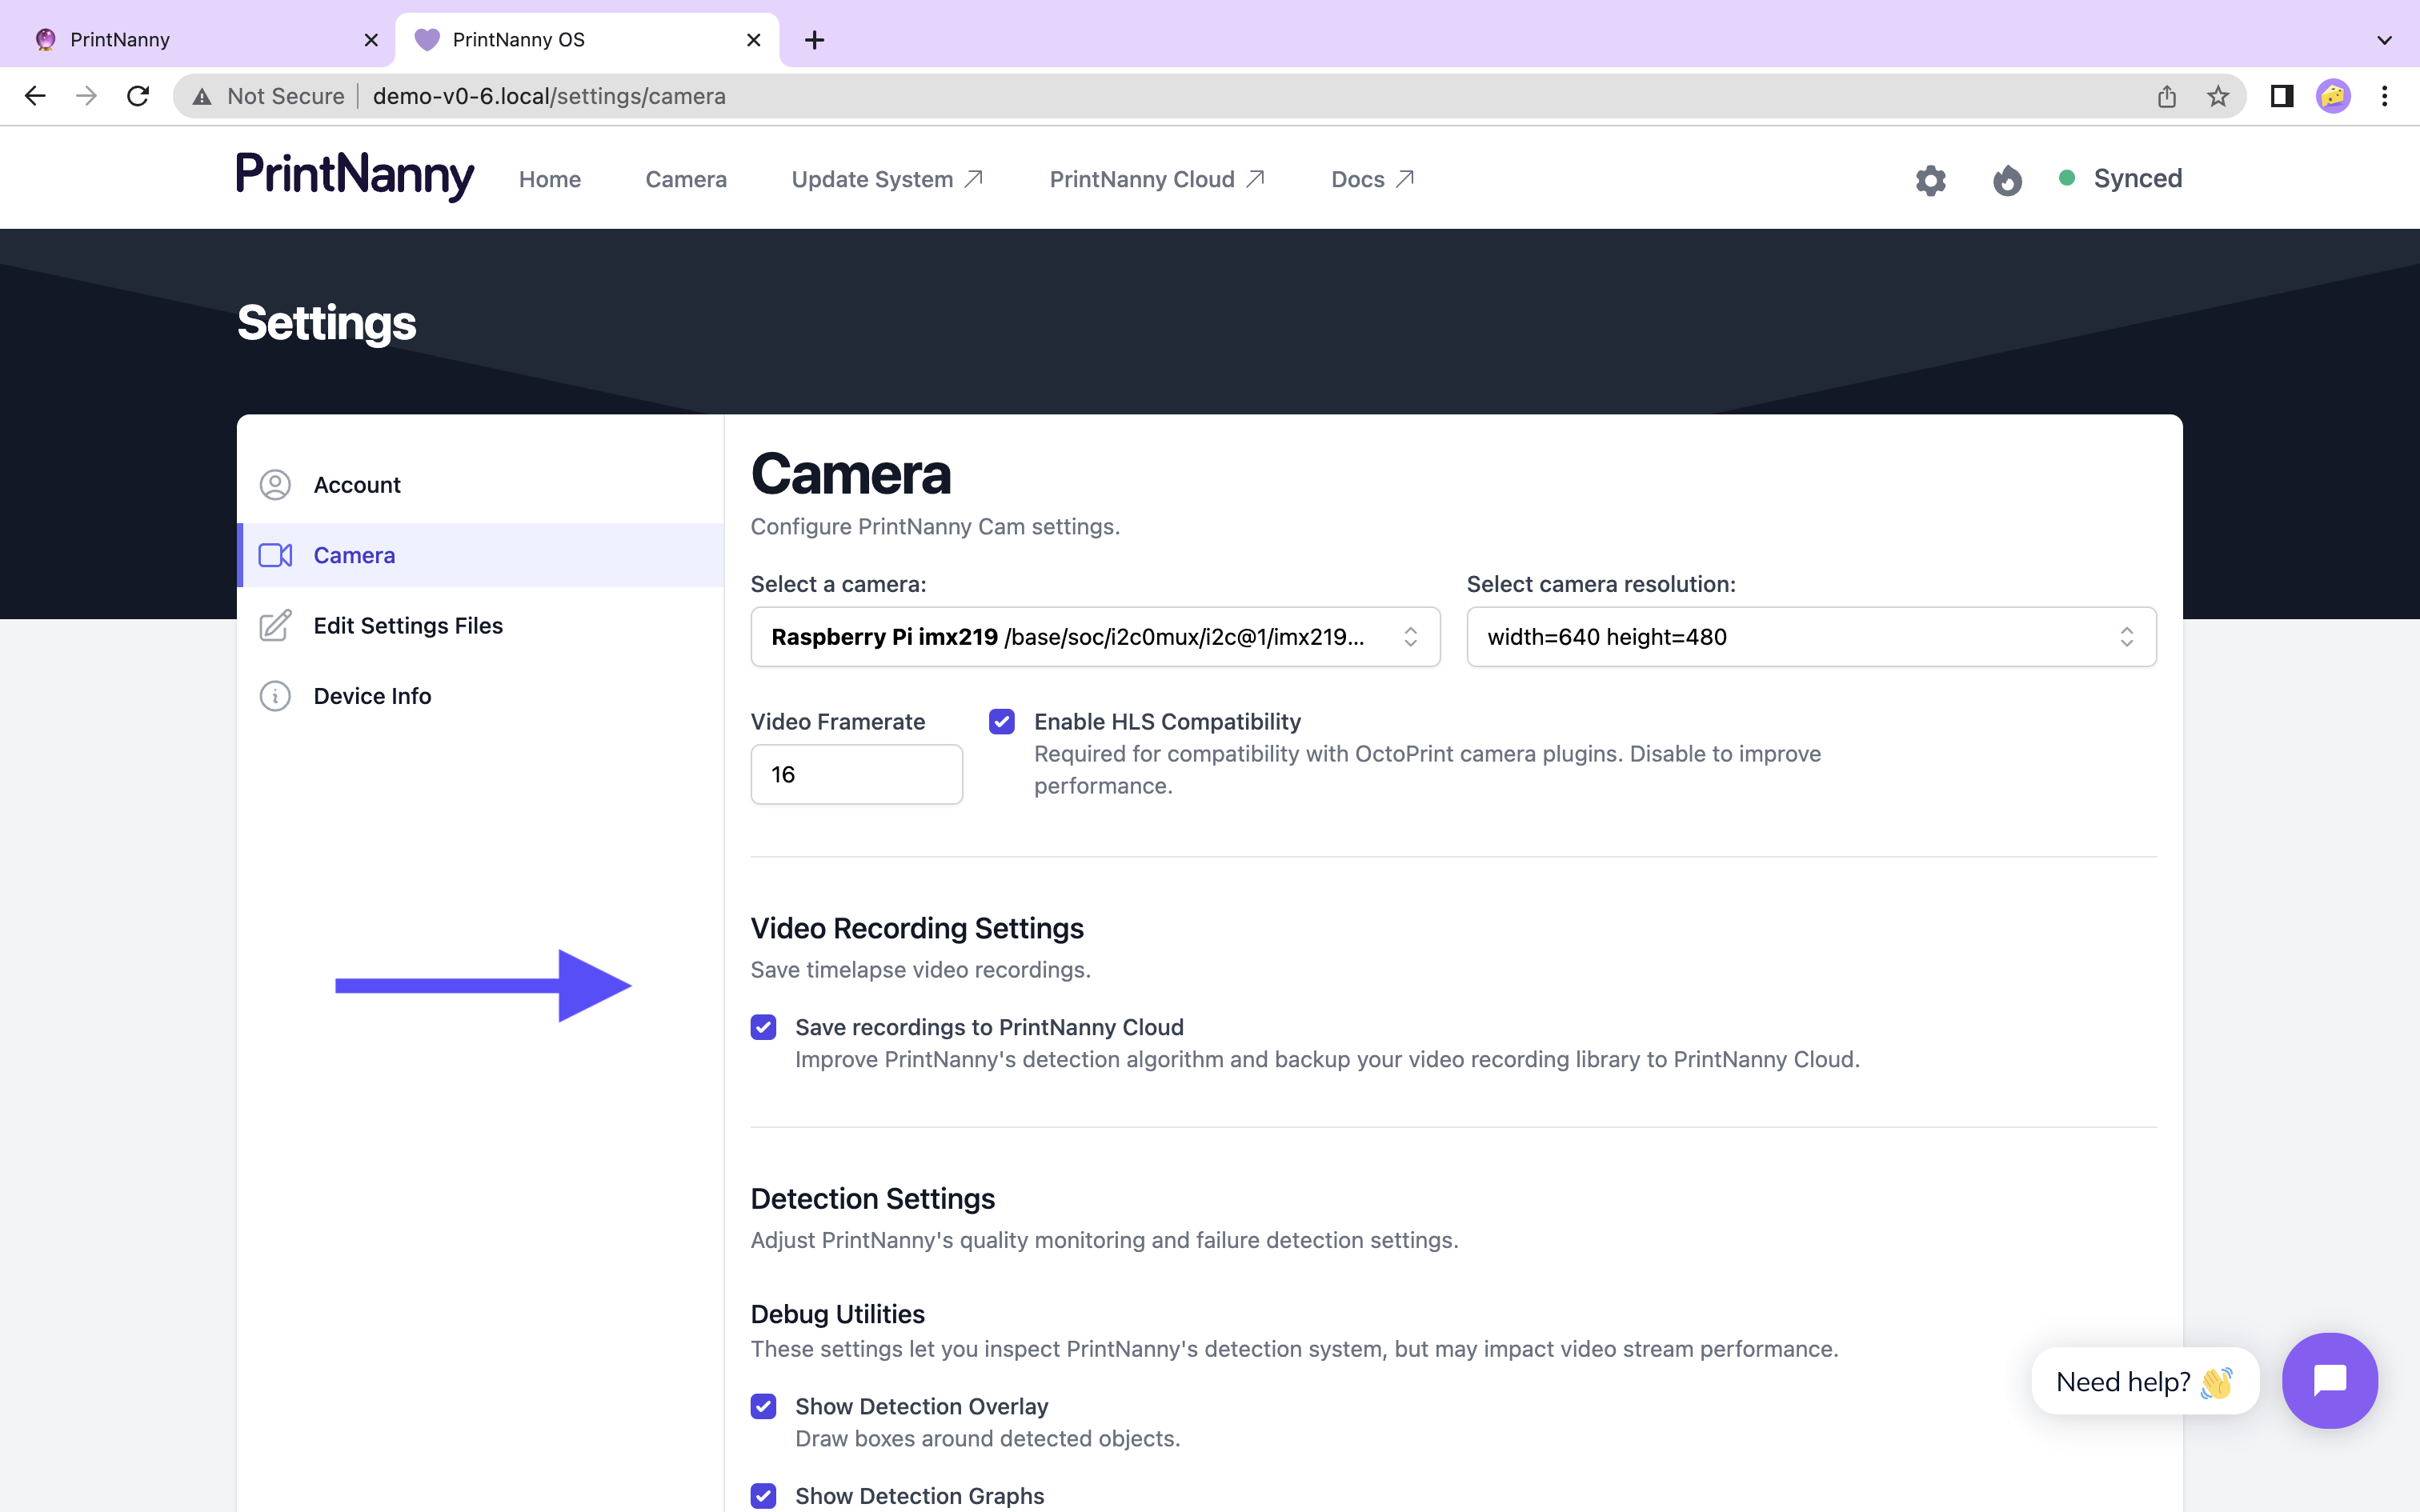Click the Show Detection Overlay label

tap(921, 1406)
